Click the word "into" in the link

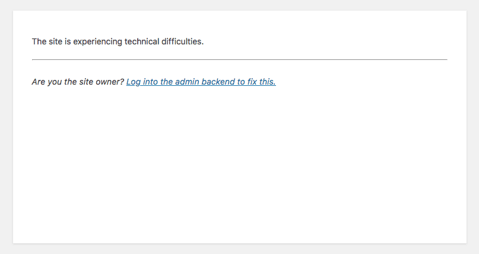151,82
